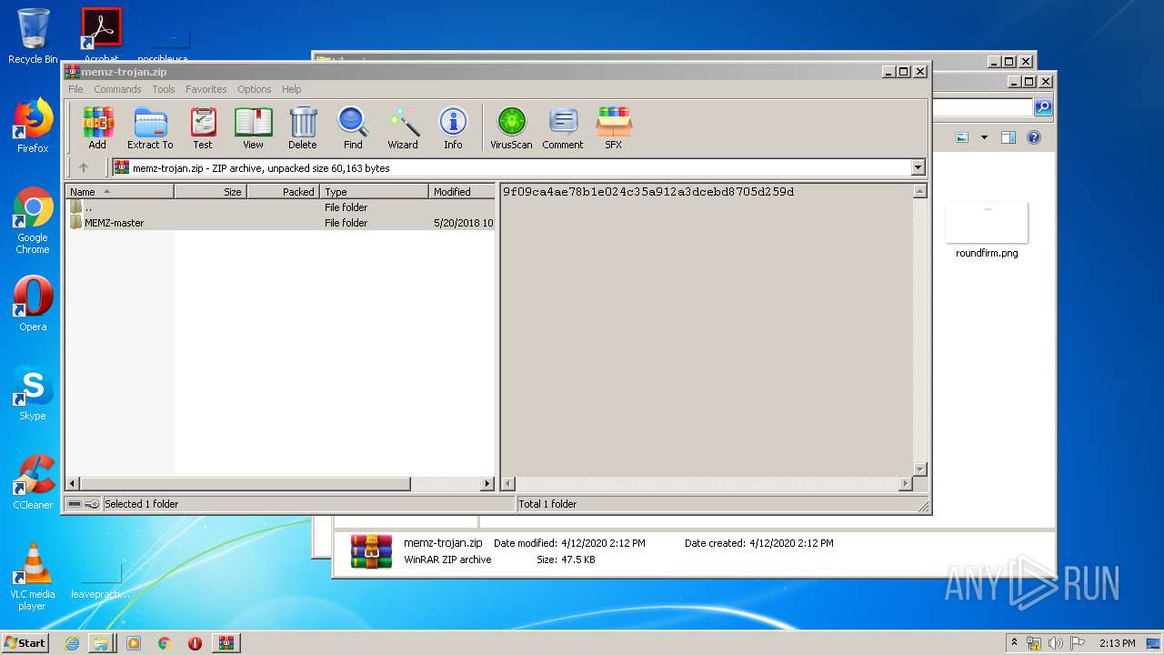Open the Commands menu
Viewport: 1164px width, 655px height.
point(117,89)
